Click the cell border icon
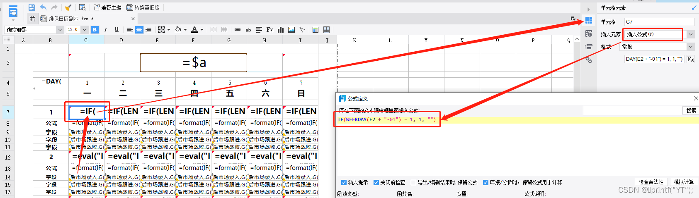The width and height of the screenshot is (699, 198). click(162, 30)
